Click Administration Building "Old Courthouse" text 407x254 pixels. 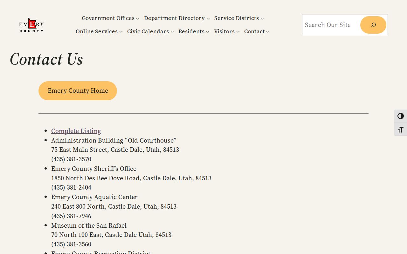(114, 140)
